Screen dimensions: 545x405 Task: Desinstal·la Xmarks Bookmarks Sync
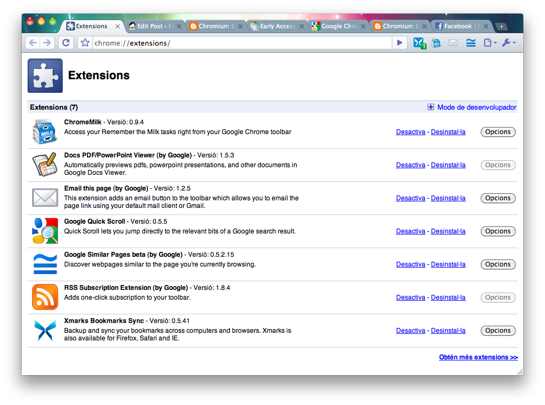[448, 330]
